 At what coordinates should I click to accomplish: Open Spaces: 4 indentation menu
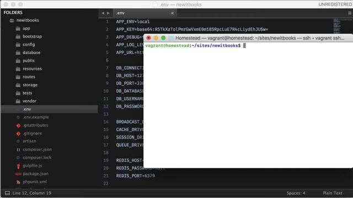point(296,193)
